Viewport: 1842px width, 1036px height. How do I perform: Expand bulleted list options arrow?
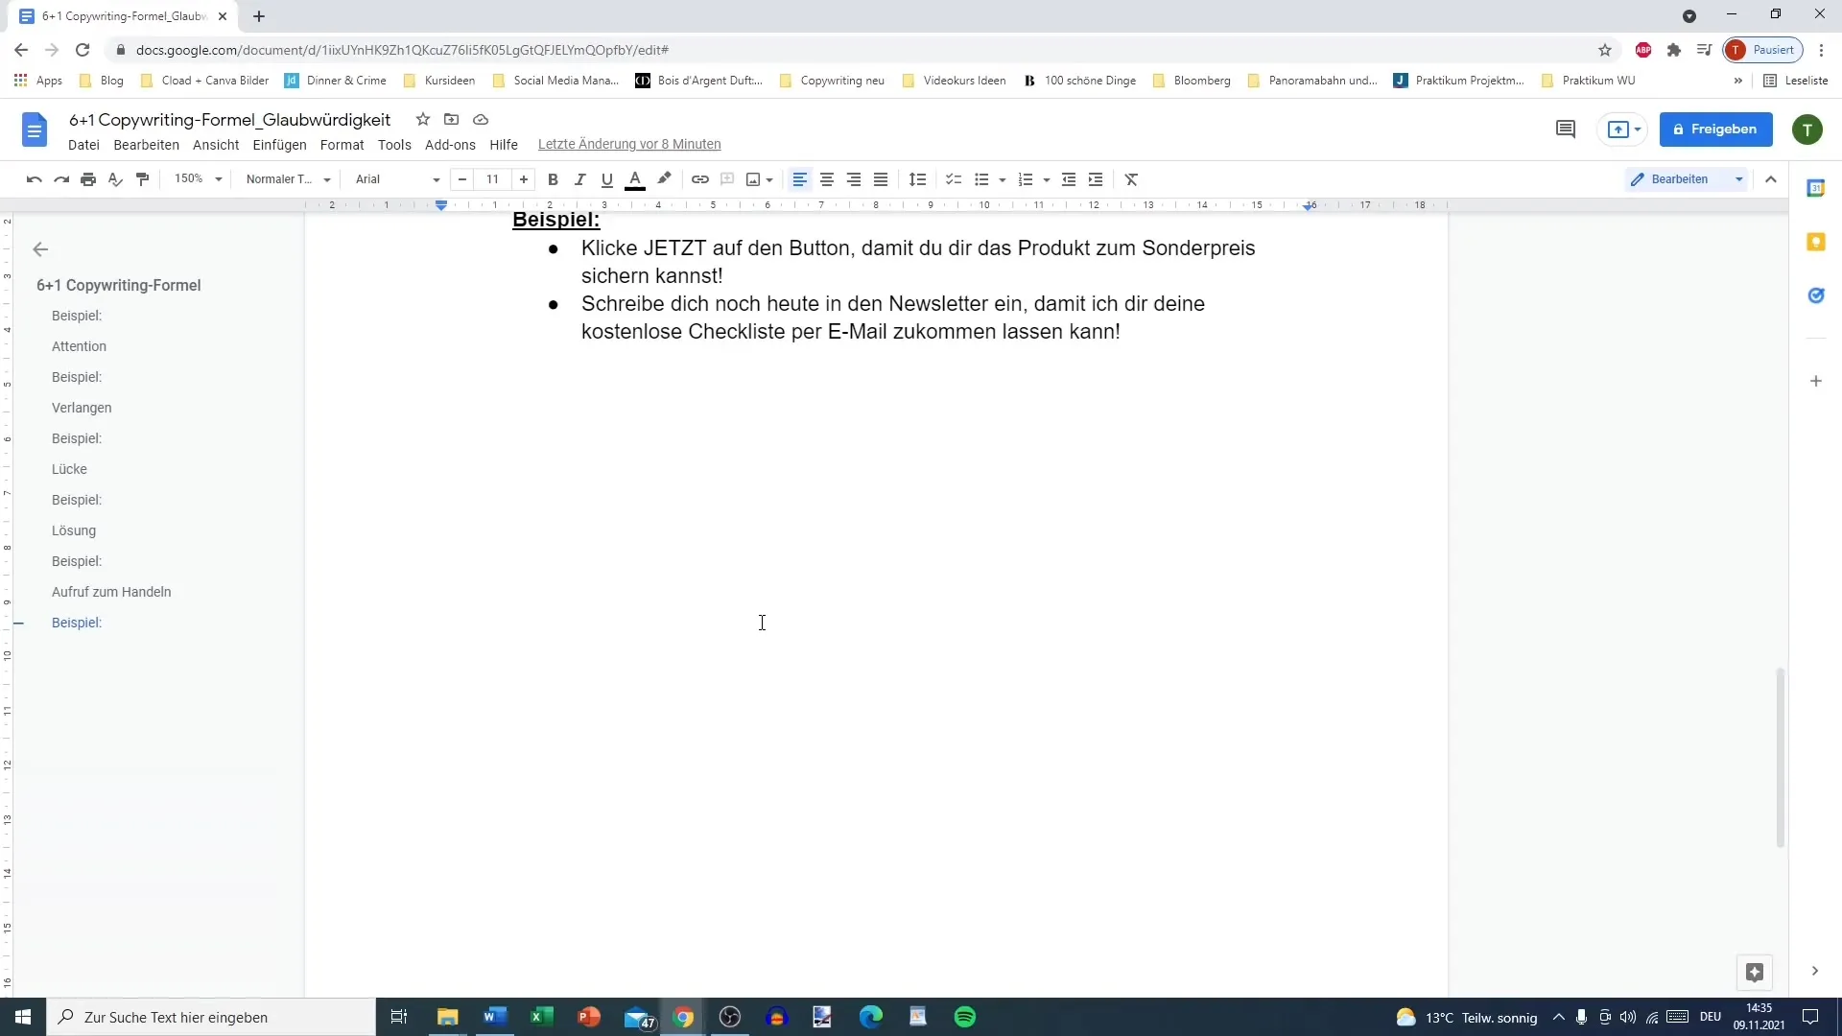point(1003,179)
